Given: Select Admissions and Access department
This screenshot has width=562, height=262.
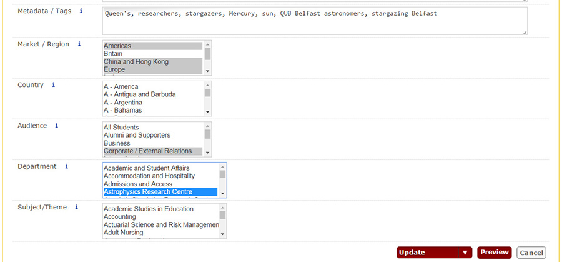Looking at the screenshot, I should coord(160,184).
